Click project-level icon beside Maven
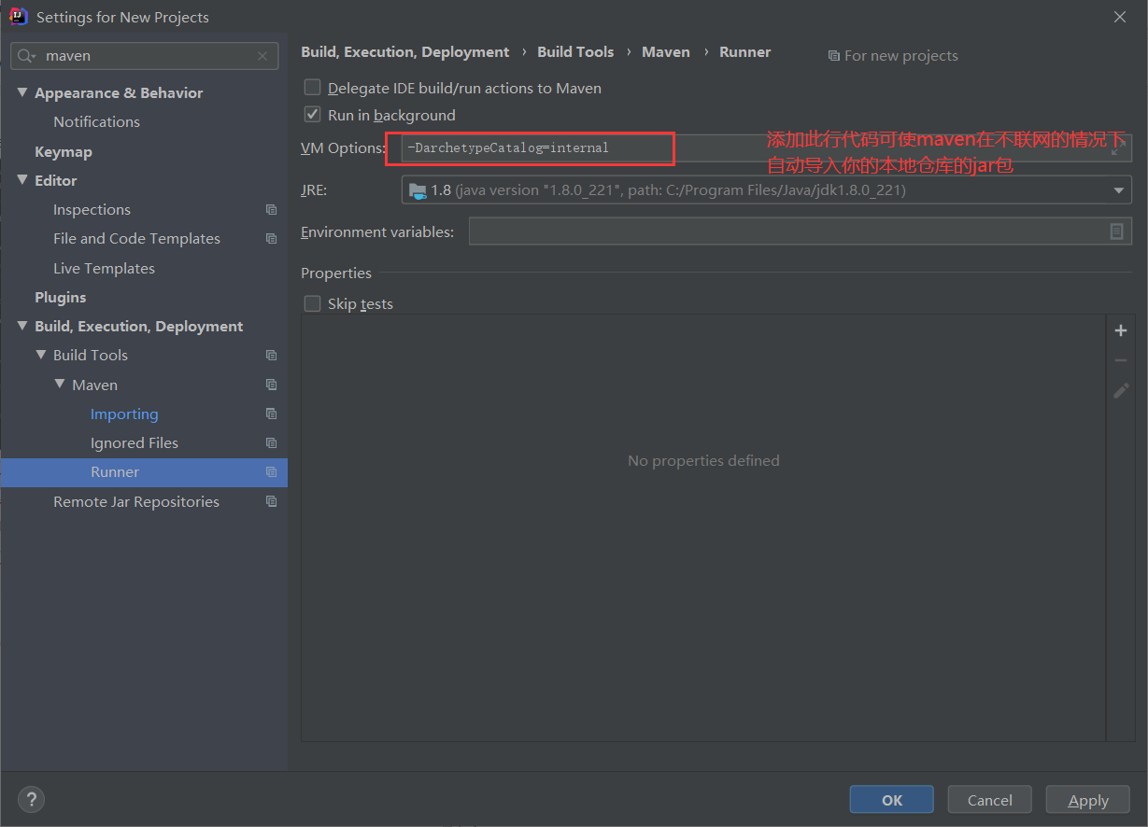1148x827 pixels. point(271,385)
